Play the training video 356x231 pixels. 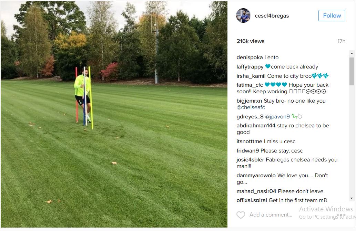click(x=114, y=114)
